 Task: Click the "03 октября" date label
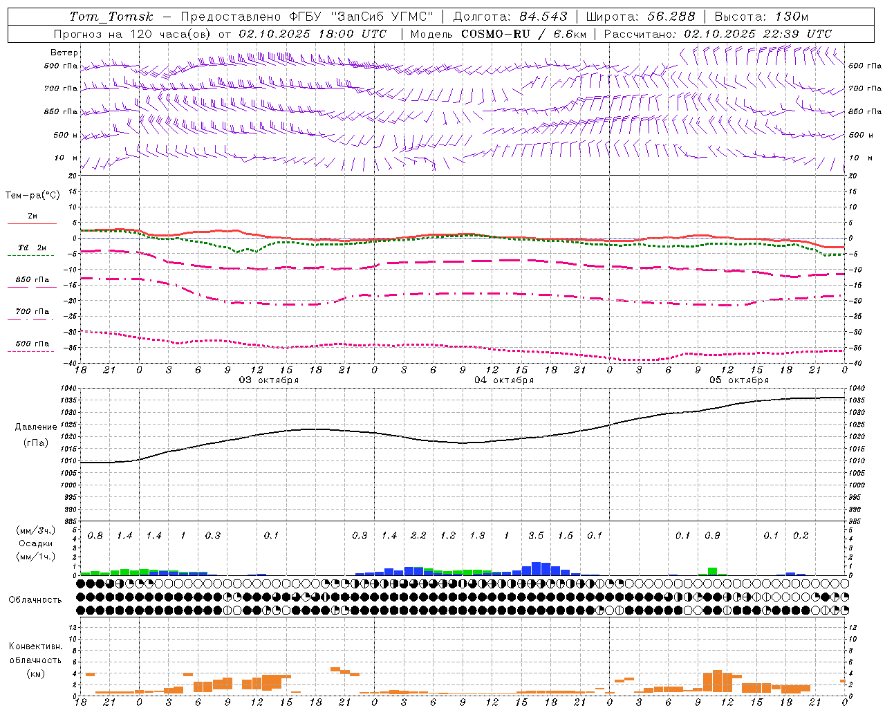pos(269,380)
